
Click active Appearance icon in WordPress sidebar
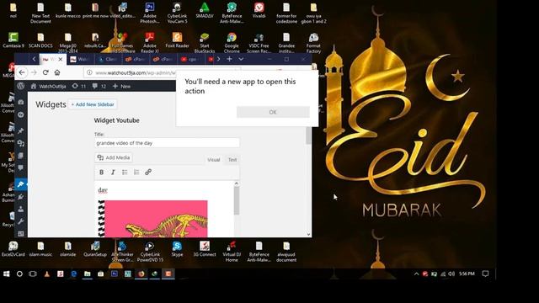click(20, 184)
